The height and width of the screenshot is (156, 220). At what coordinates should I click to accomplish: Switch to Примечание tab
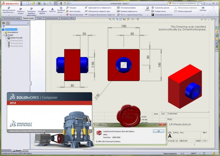coord(28,18)
